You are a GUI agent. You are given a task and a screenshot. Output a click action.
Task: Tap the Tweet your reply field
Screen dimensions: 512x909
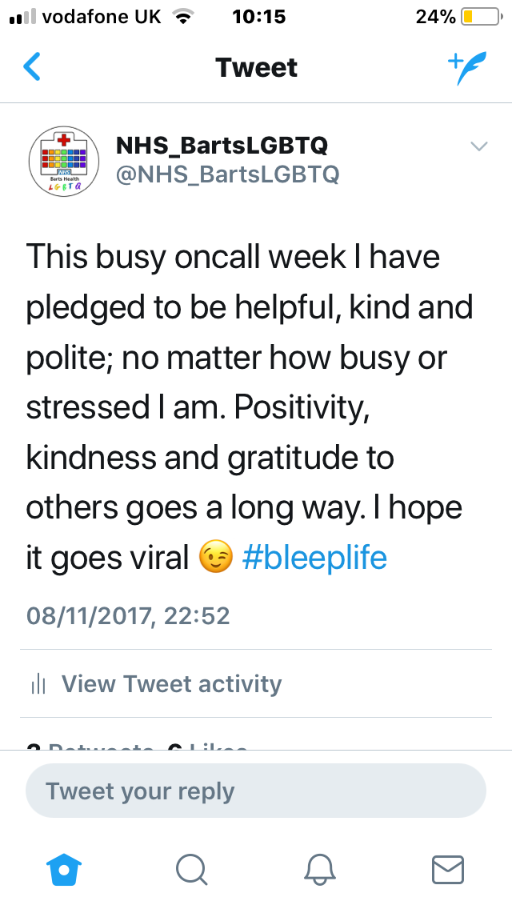256,791
